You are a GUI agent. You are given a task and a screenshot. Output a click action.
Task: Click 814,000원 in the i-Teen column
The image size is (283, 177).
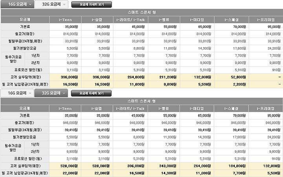click(x=70, y=34)
